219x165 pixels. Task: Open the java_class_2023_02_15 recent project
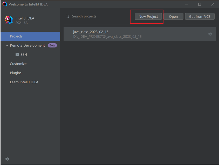(140, 34)
